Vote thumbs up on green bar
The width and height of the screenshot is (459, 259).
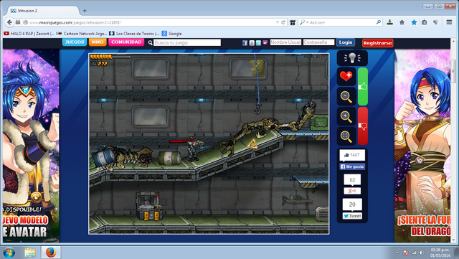tap(363, 86)
